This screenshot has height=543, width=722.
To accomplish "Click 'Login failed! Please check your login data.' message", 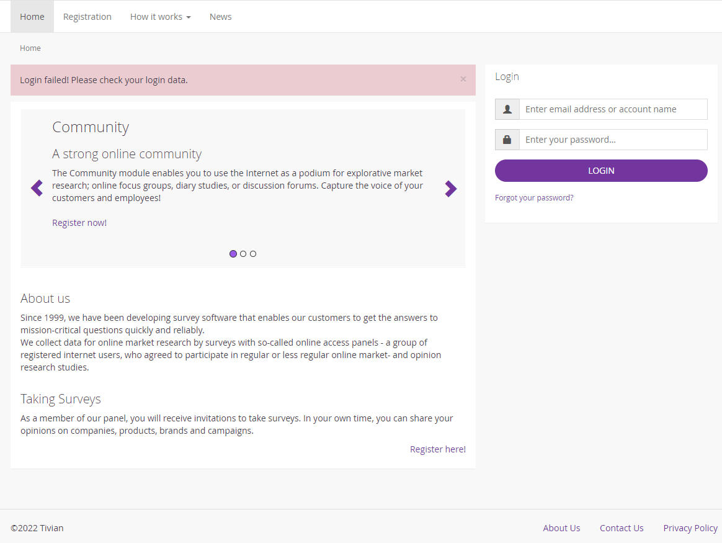I will tap(104, 80).
